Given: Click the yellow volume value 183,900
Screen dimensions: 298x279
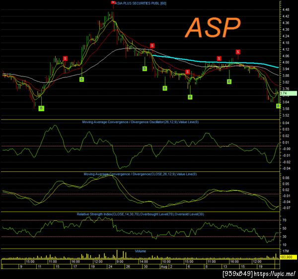Looking at the screenshot, I should tap(288, 257).
